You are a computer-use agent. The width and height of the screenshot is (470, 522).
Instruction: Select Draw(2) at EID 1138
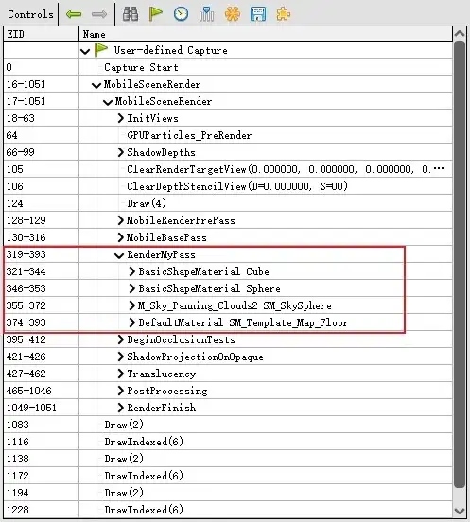[x=124, y=459]
